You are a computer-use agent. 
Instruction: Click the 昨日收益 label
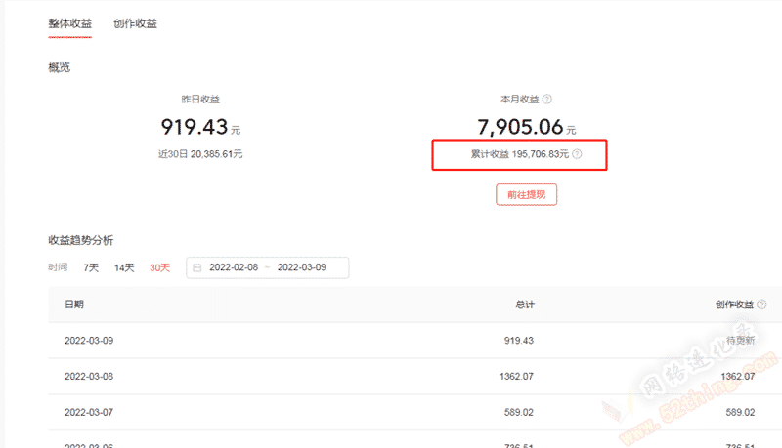click(x=200, y=99)
